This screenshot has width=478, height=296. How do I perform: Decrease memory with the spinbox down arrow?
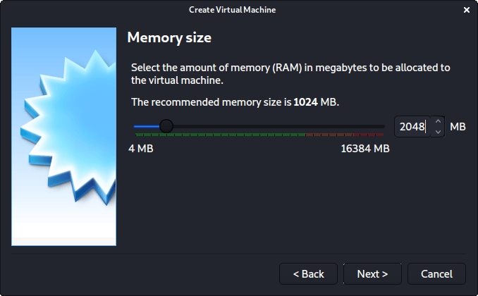point(438,132)
